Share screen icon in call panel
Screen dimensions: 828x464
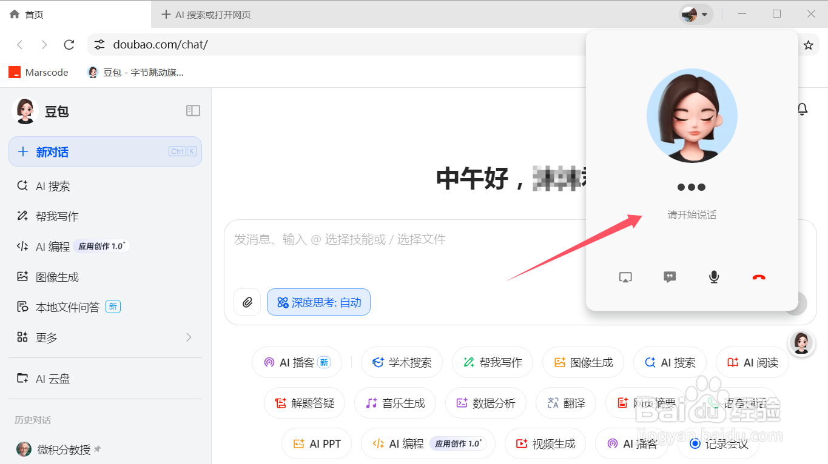tap(625, 277)
